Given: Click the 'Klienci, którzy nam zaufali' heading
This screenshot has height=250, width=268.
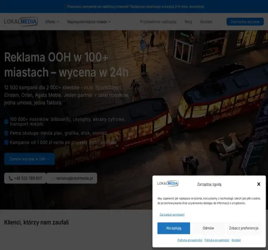Looking at the screenshot, I should tap(37, 222).
